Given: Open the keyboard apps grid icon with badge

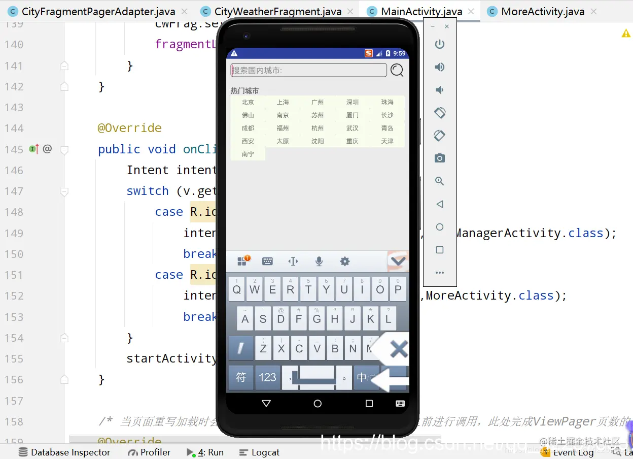Looking at the screenshot, I should 243,261.
